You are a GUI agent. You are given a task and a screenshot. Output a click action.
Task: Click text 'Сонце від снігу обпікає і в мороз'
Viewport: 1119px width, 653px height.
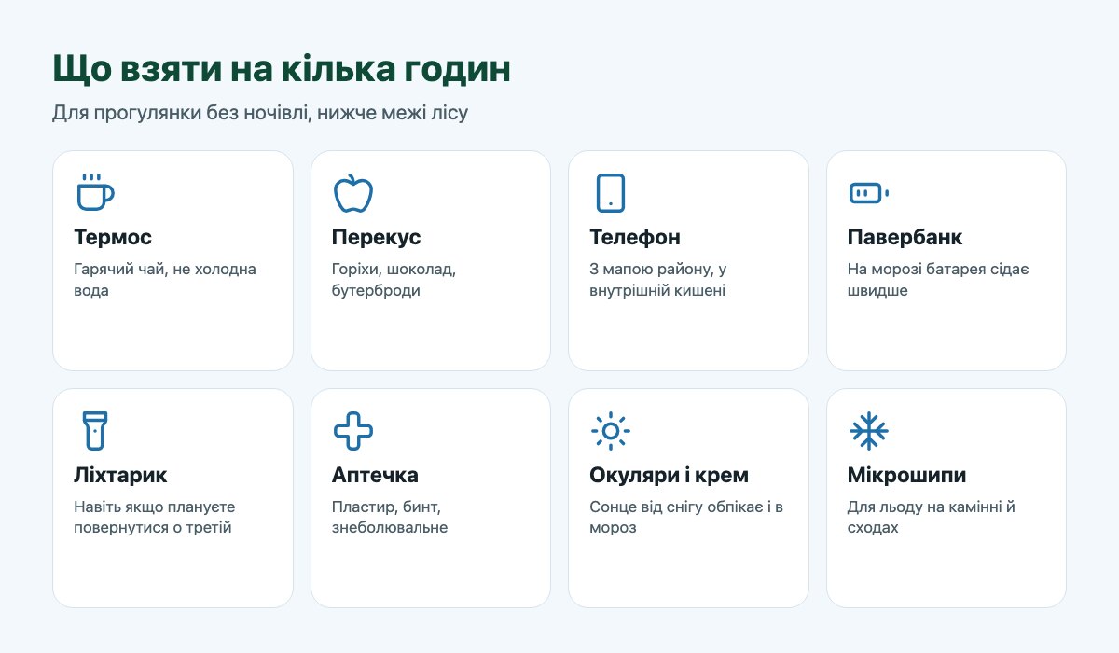tap(686, 517)
